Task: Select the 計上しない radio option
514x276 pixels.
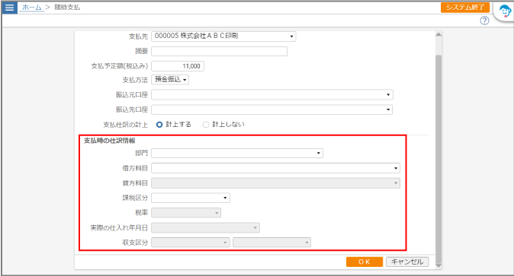Action: click(206, 125)
